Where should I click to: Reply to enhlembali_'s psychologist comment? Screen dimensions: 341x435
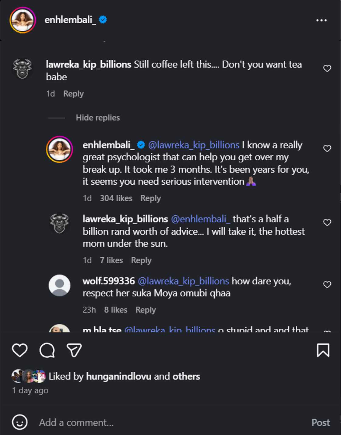pyautogui.click(x=150, y=198)
